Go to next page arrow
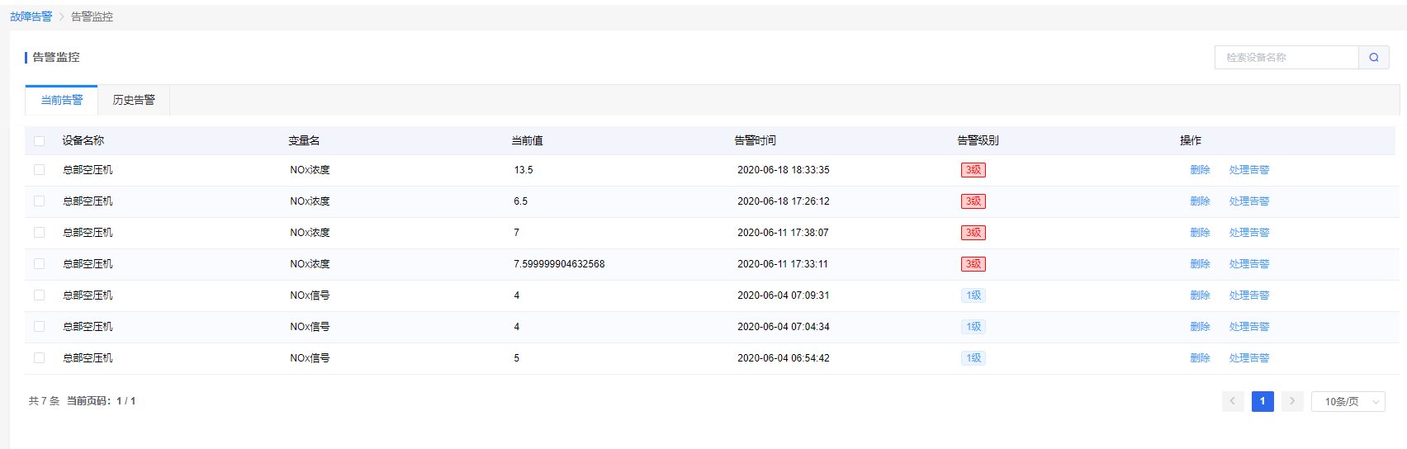 coord(1292,401)
